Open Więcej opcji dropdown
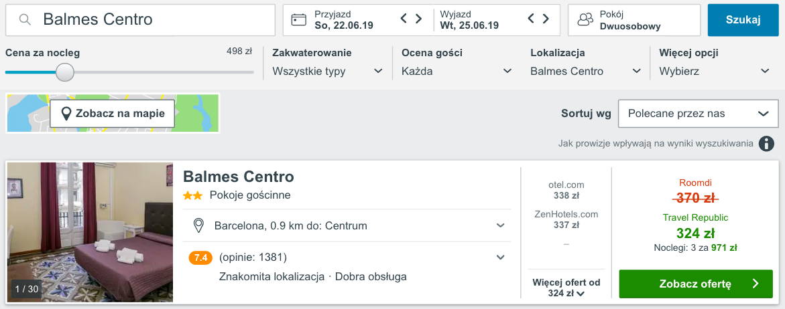The width and height of the screenshot is (785, 309). point(715,72)
